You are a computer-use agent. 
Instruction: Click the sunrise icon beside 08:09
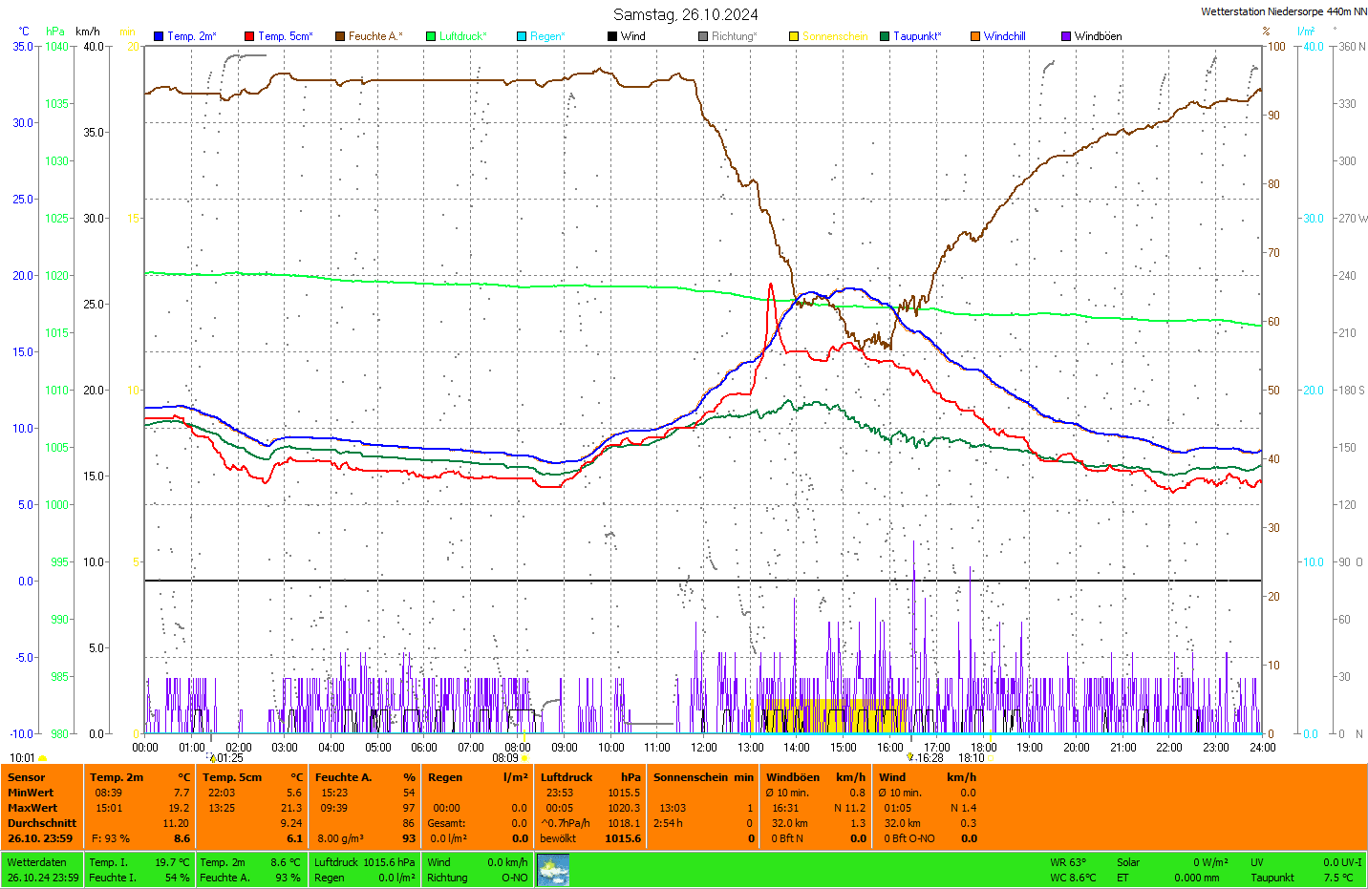pyautogui.click(x=524, y=758)
